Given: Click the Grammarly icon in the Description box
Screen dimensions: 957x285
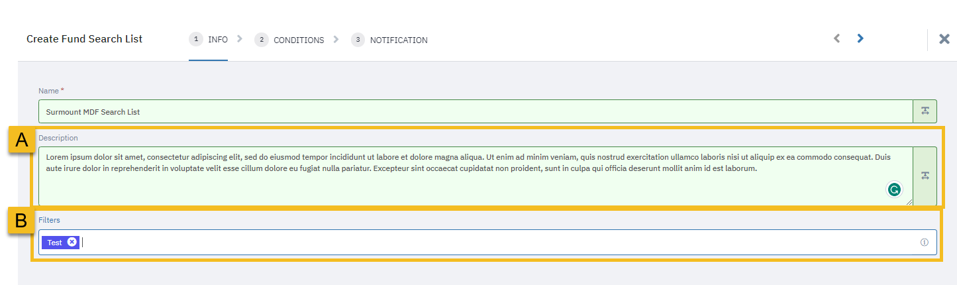Looking at the screenshot, I should pos(894,190).
